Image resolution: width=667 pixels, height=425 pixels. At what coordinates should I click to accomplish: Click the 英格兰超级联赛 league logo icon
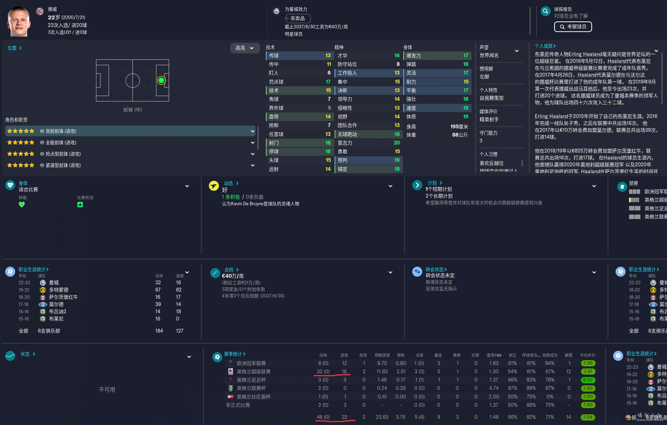tap(230, 372)
